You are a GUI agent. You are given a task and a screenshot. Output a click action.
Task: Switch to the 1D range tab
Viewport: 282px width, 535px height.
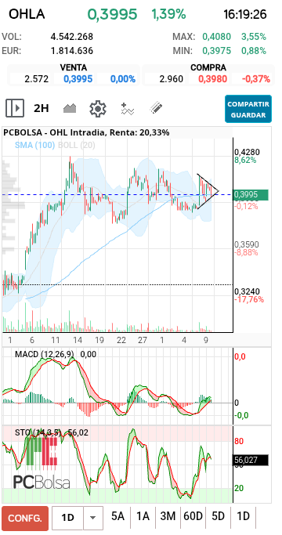tap(244, 516)
